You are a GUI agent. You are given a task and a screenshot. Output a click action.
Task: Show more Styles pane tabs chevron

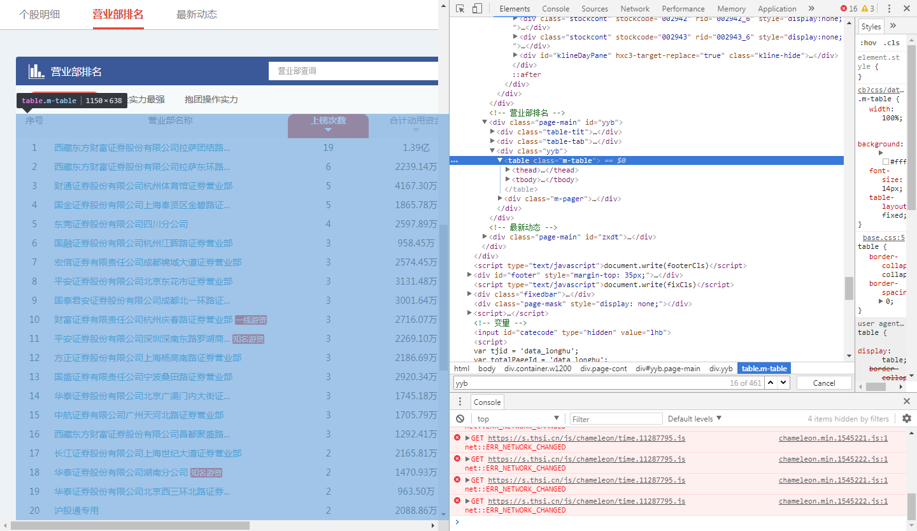click(x=893, y=25)
